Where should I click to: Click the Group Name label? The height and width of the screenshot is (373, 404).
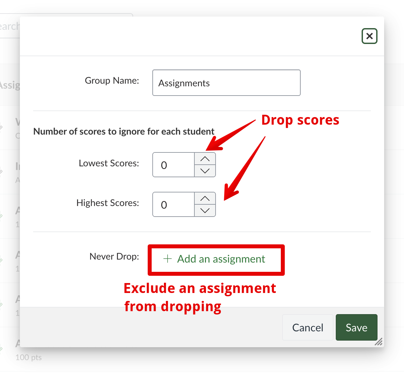click(112, 81)
